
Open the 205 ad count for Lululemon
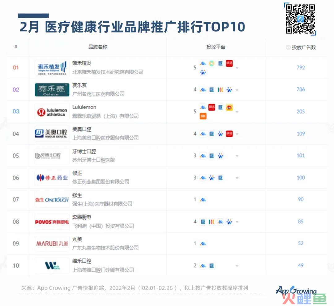click(x=301, y=112)
